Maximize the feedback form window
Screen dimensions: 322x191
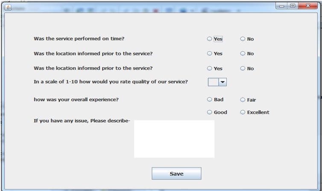point(293,6)
